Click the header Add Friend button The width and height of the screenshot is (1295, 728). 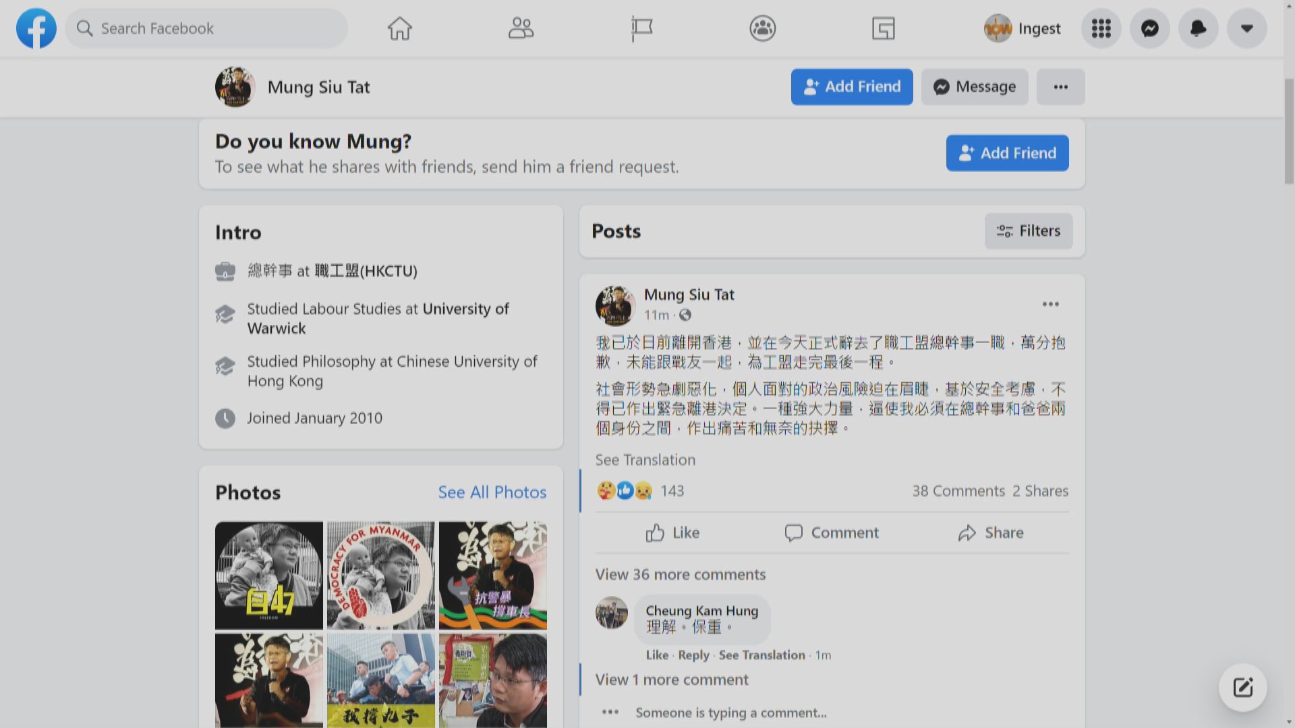click(851, 87)
